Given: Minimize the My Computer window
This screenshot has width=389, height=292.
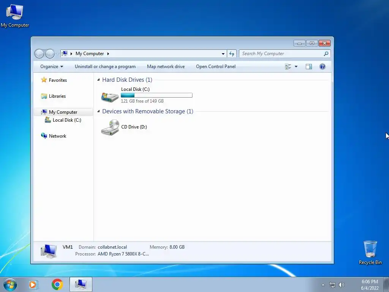Looking at the screenshot, I should point(299,43).
